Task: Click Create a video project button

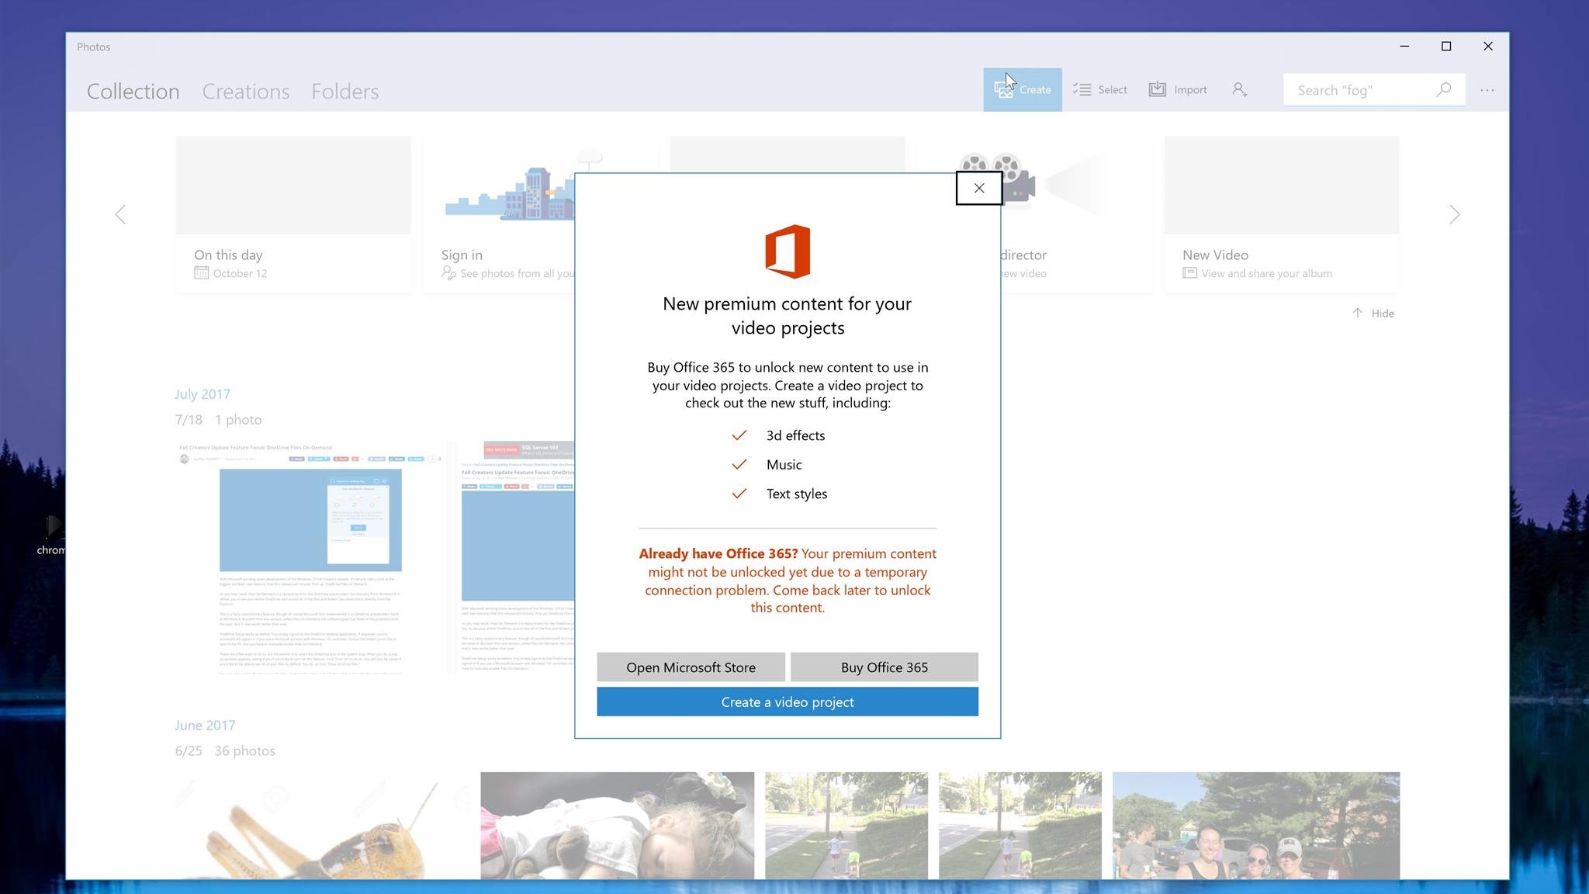Action: click(787, 702)
